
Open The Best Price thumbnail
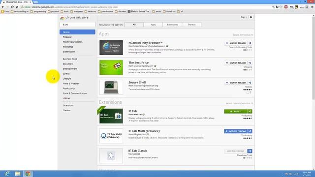click(x=111, y=67)
